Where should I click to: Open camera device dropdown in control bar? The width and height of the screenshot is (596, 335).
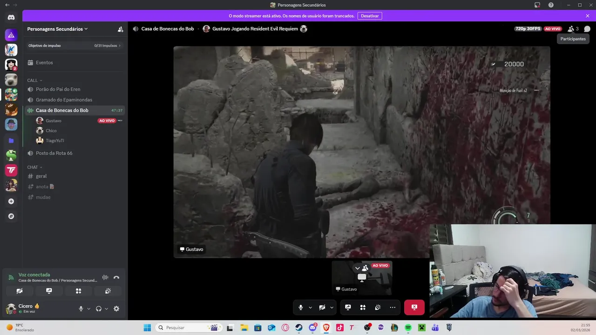pyautogui.click(x=332, y=308)
